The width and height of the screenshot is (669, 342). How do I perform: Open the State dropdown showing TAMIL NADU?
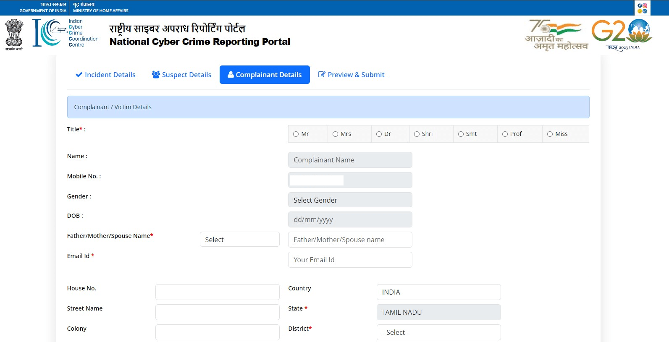(x=439, y=312)
